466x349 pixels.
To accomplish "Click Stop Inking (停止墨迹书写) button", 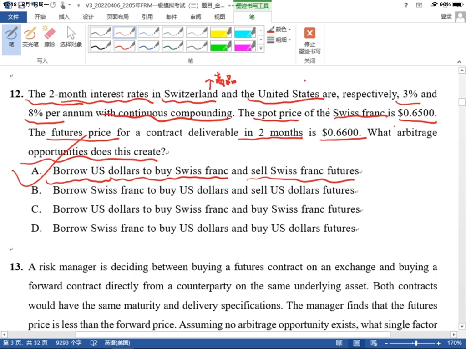I will point(309,40).
